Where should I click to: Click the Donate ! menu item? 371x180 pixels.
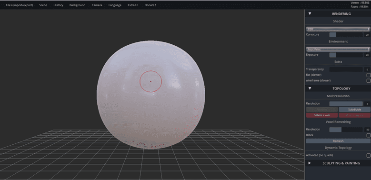150,5
